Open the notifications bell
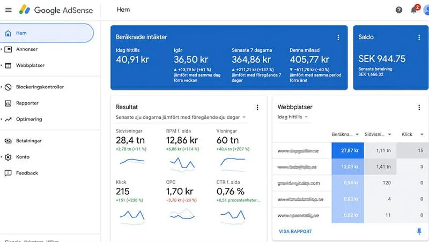This screenshot has width=429, height=242. [413, 10]
